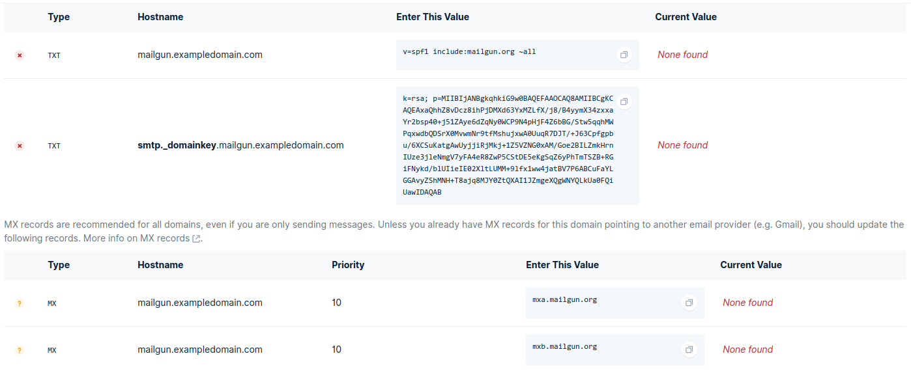This screenshot has width=911, height=371.
Task: Click None found for the mxb record
Action: 747,350
